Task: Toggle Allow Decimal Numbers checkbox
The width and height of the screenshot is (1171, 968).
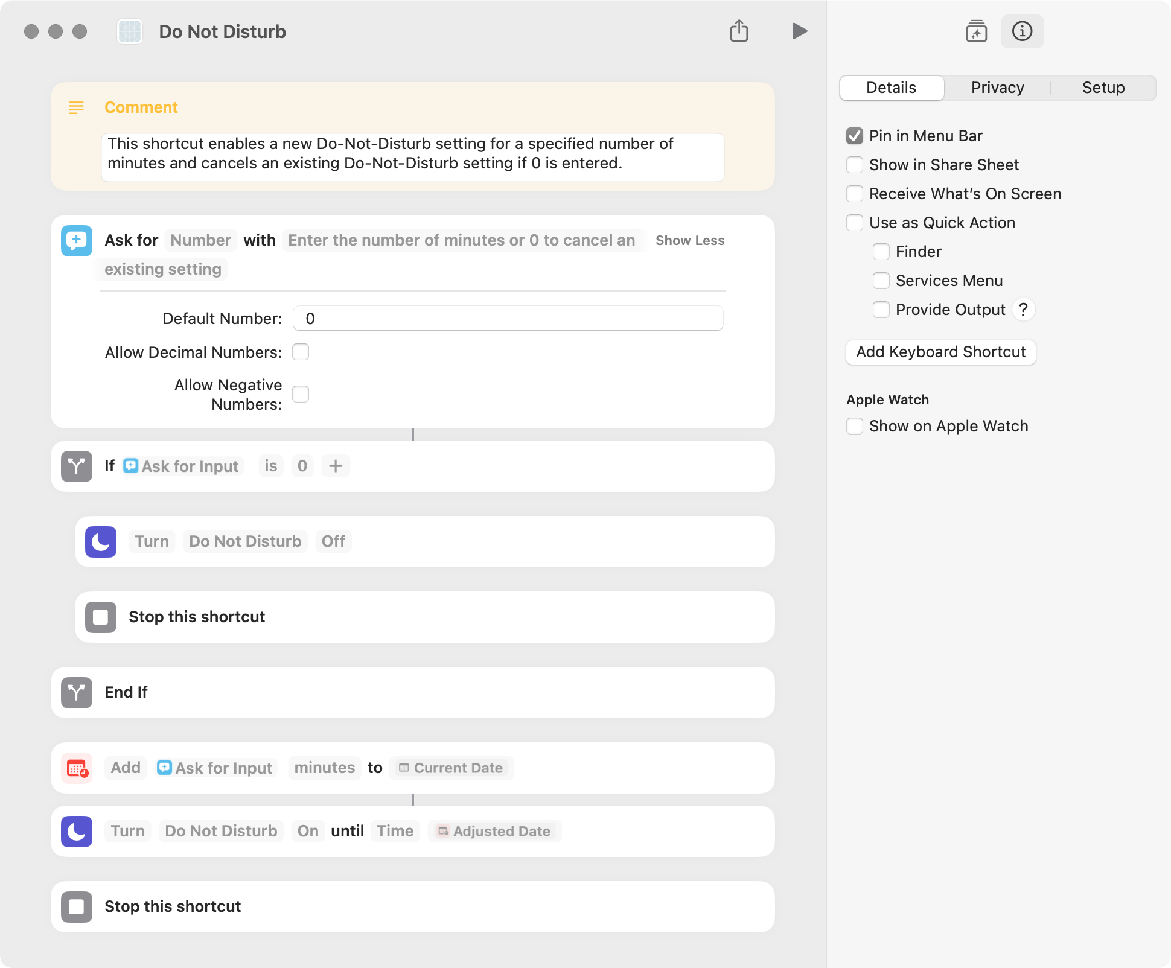Action: tap(301, 352)
